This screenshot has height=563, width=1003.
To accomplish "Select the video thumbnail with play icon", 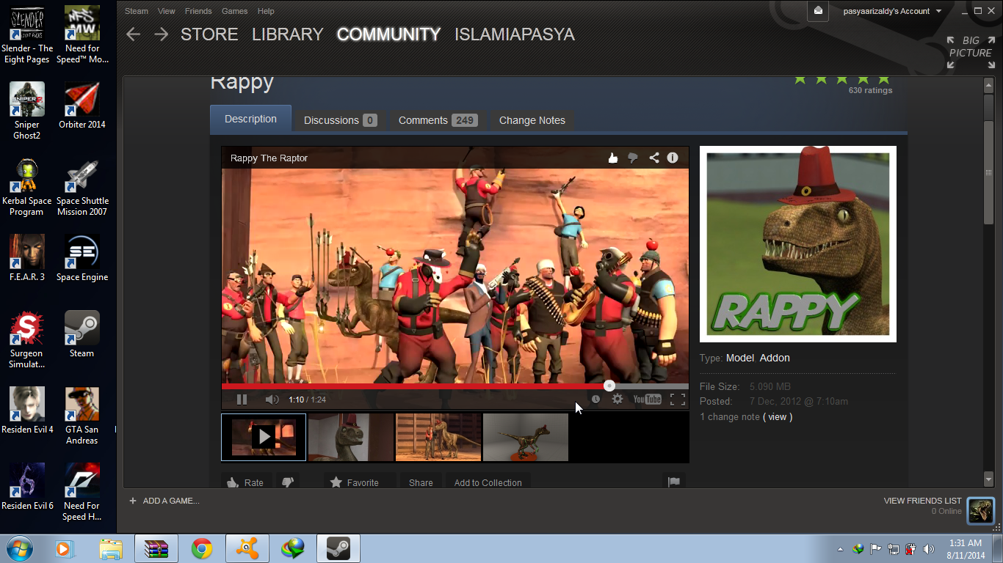I will tap(264, 438).
